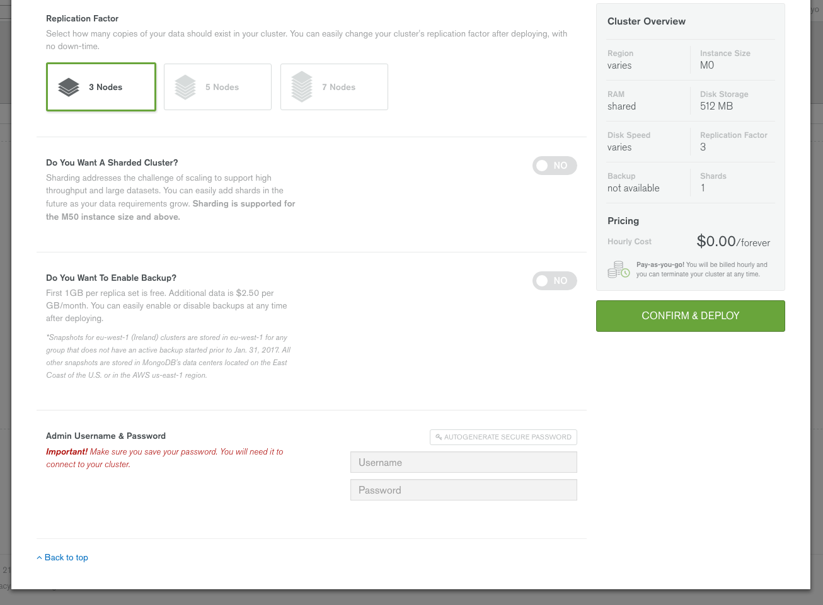Select the 3 Nodes replication option
The image size is (823, 605).
coord(101,87)
